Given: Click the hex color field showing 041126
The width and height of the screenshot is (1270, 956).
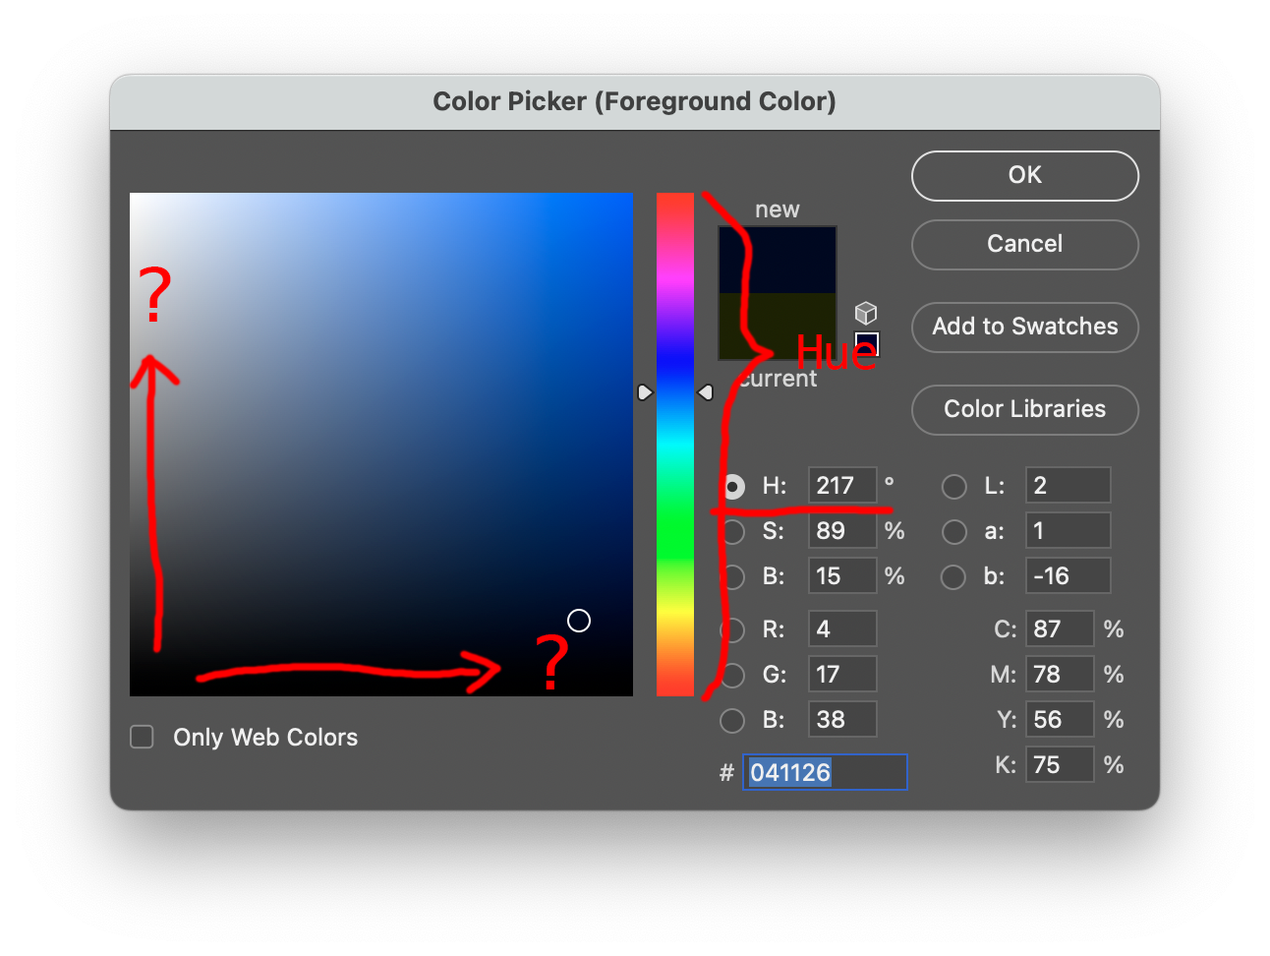Looking at the screenshot, I should [824, 772].
